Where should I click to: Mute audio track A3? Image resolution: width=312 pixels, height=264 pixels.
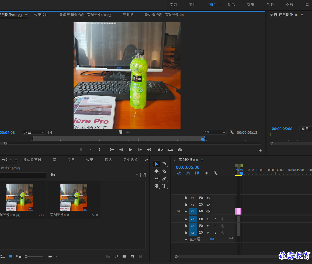point(208,233)
